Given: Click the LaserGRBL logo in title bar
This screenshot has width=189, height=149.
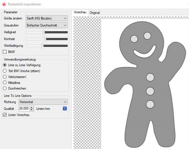Looking at the screenshot, I should pos(4,4).
